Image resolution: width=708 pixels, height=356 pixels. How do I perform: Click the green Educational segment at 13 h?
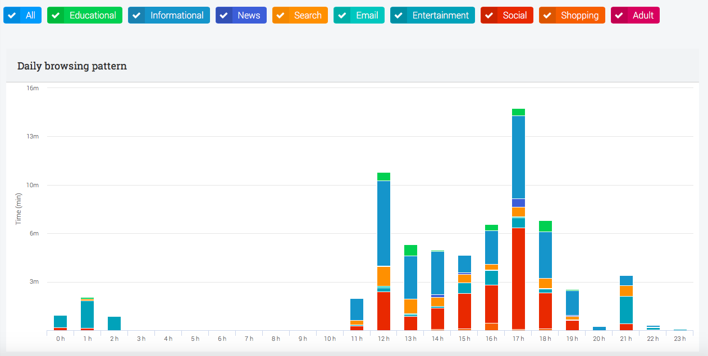[410, 250]
